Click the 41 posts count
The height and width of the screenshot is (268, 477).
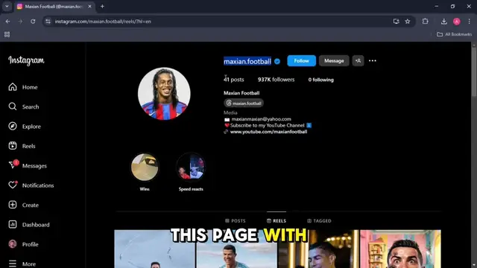(x=233, y=80)
